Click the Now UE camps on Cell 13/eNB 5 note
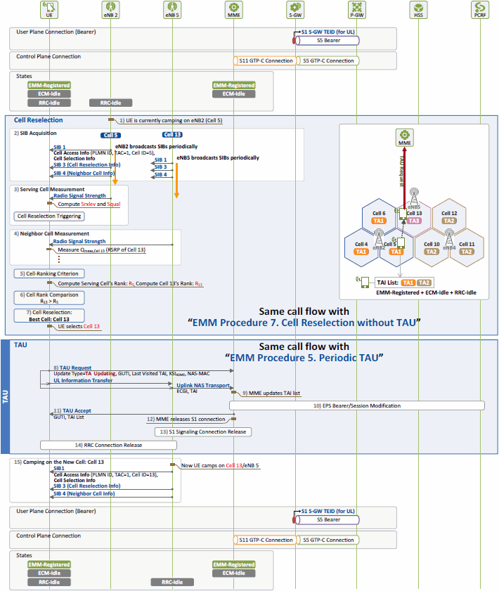This screenshot has width=499, height=591. 220,465
